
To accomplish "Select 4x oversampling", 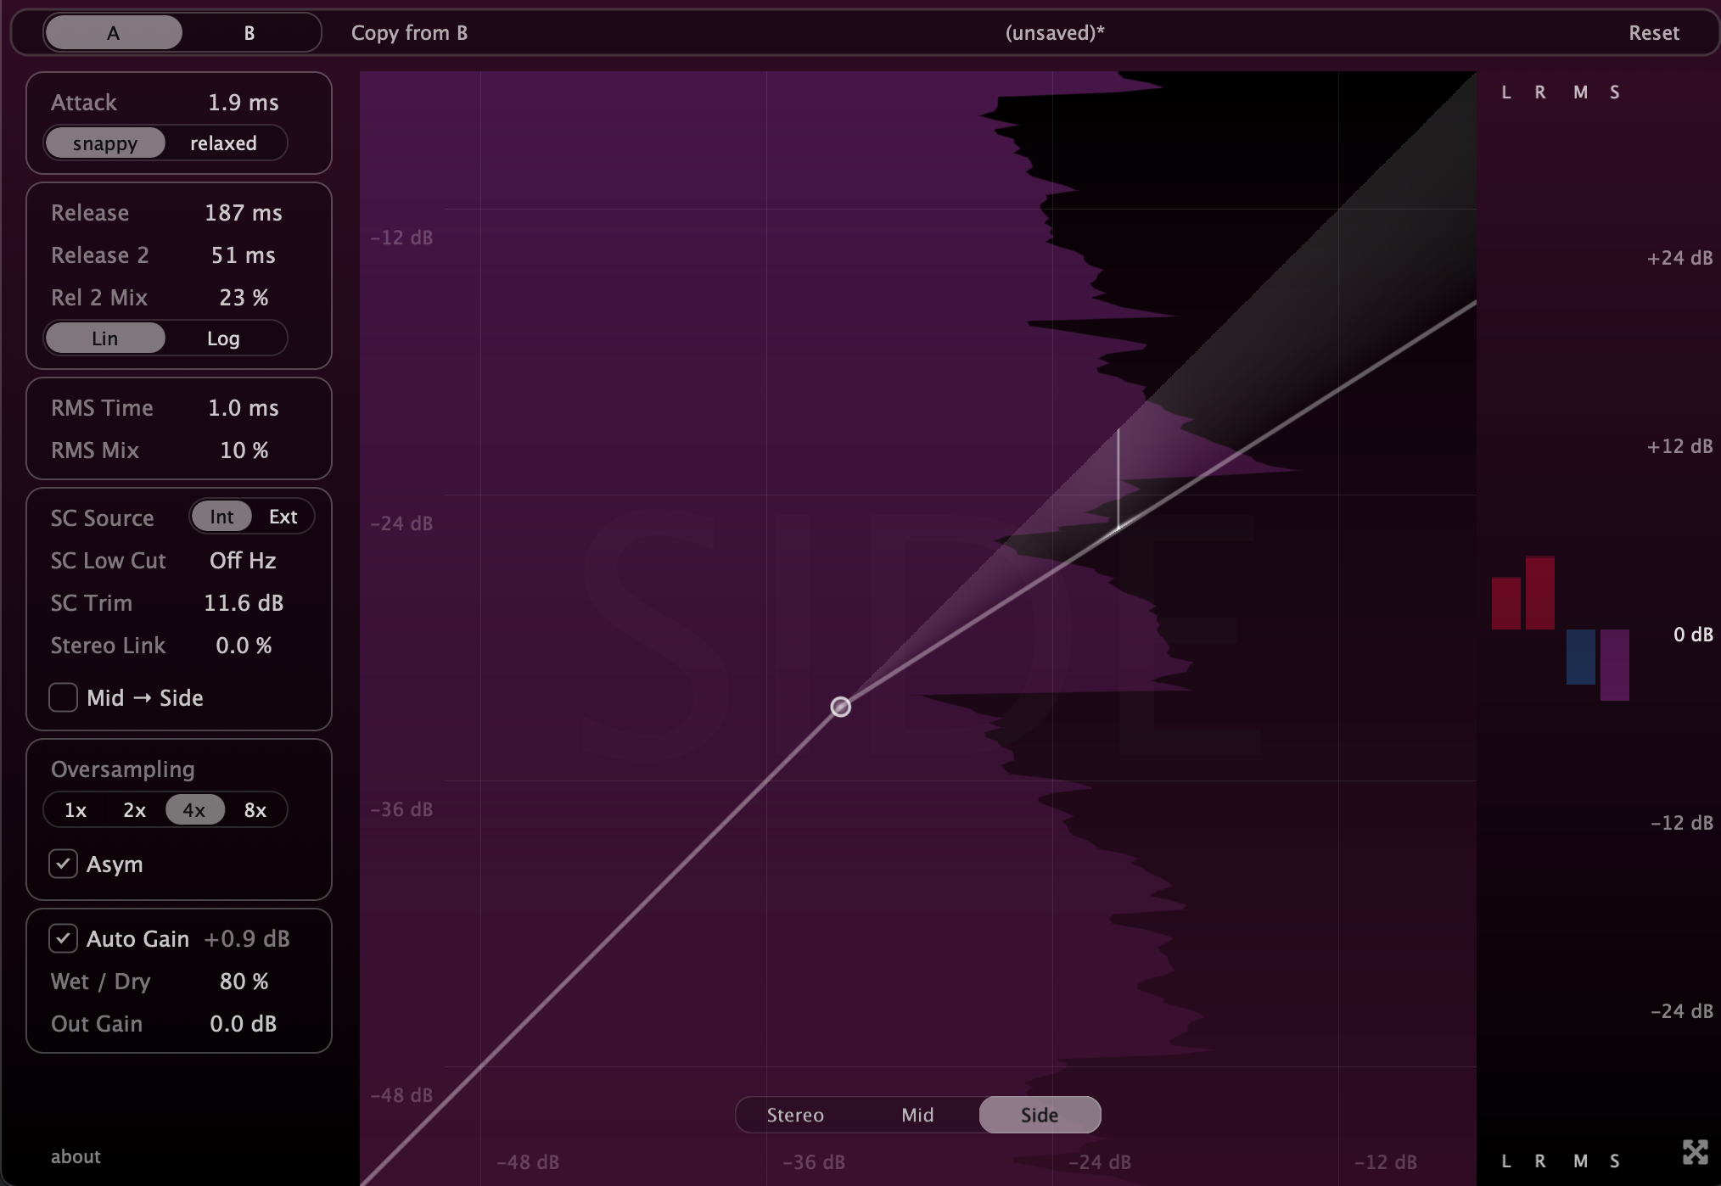I will point(194,810).
